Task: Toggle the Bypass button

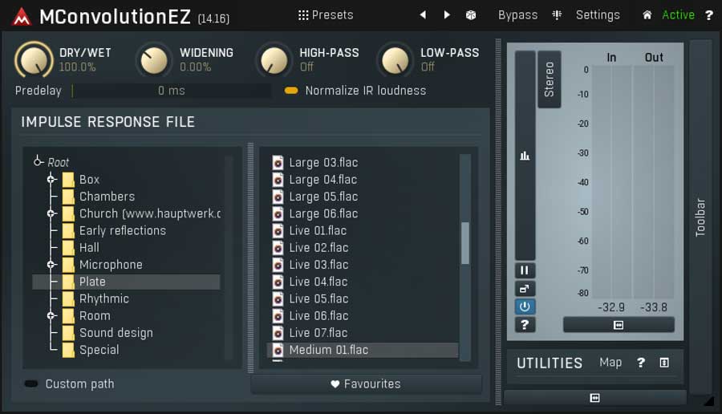Action: [x=517, y=15]
